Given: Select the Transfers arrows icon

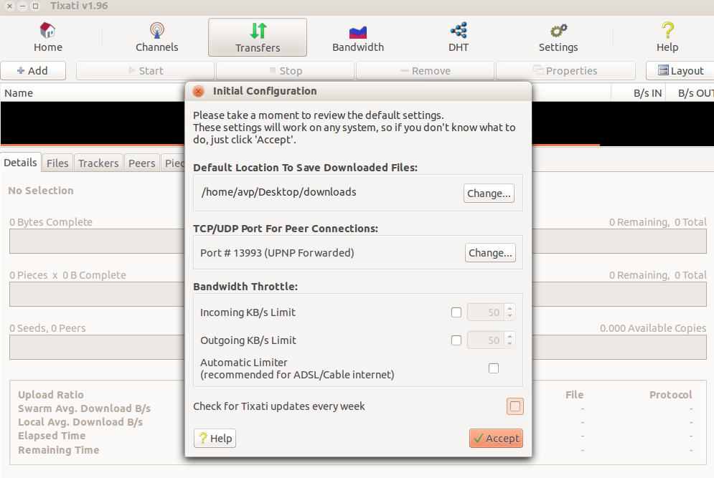Looking at the screenshot, I should 258,31.
